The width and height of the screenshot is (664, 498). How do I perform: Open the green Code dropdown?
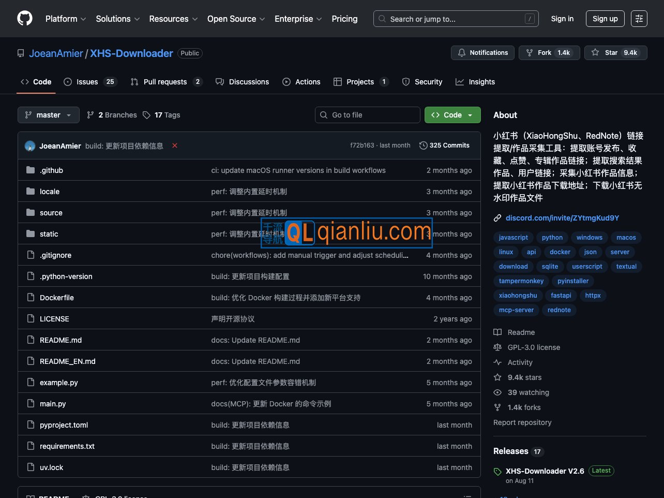click(452, 114)
